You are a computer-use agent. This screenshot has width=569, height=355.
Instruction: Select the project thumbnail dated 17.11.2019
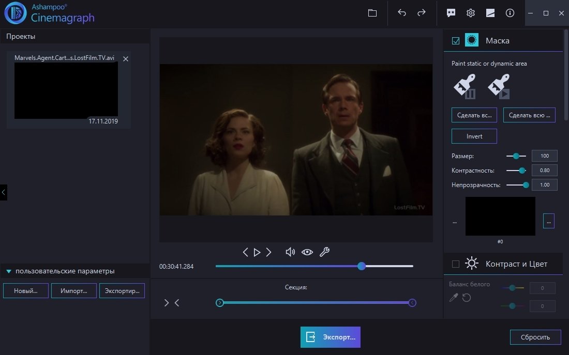(66, 90)
